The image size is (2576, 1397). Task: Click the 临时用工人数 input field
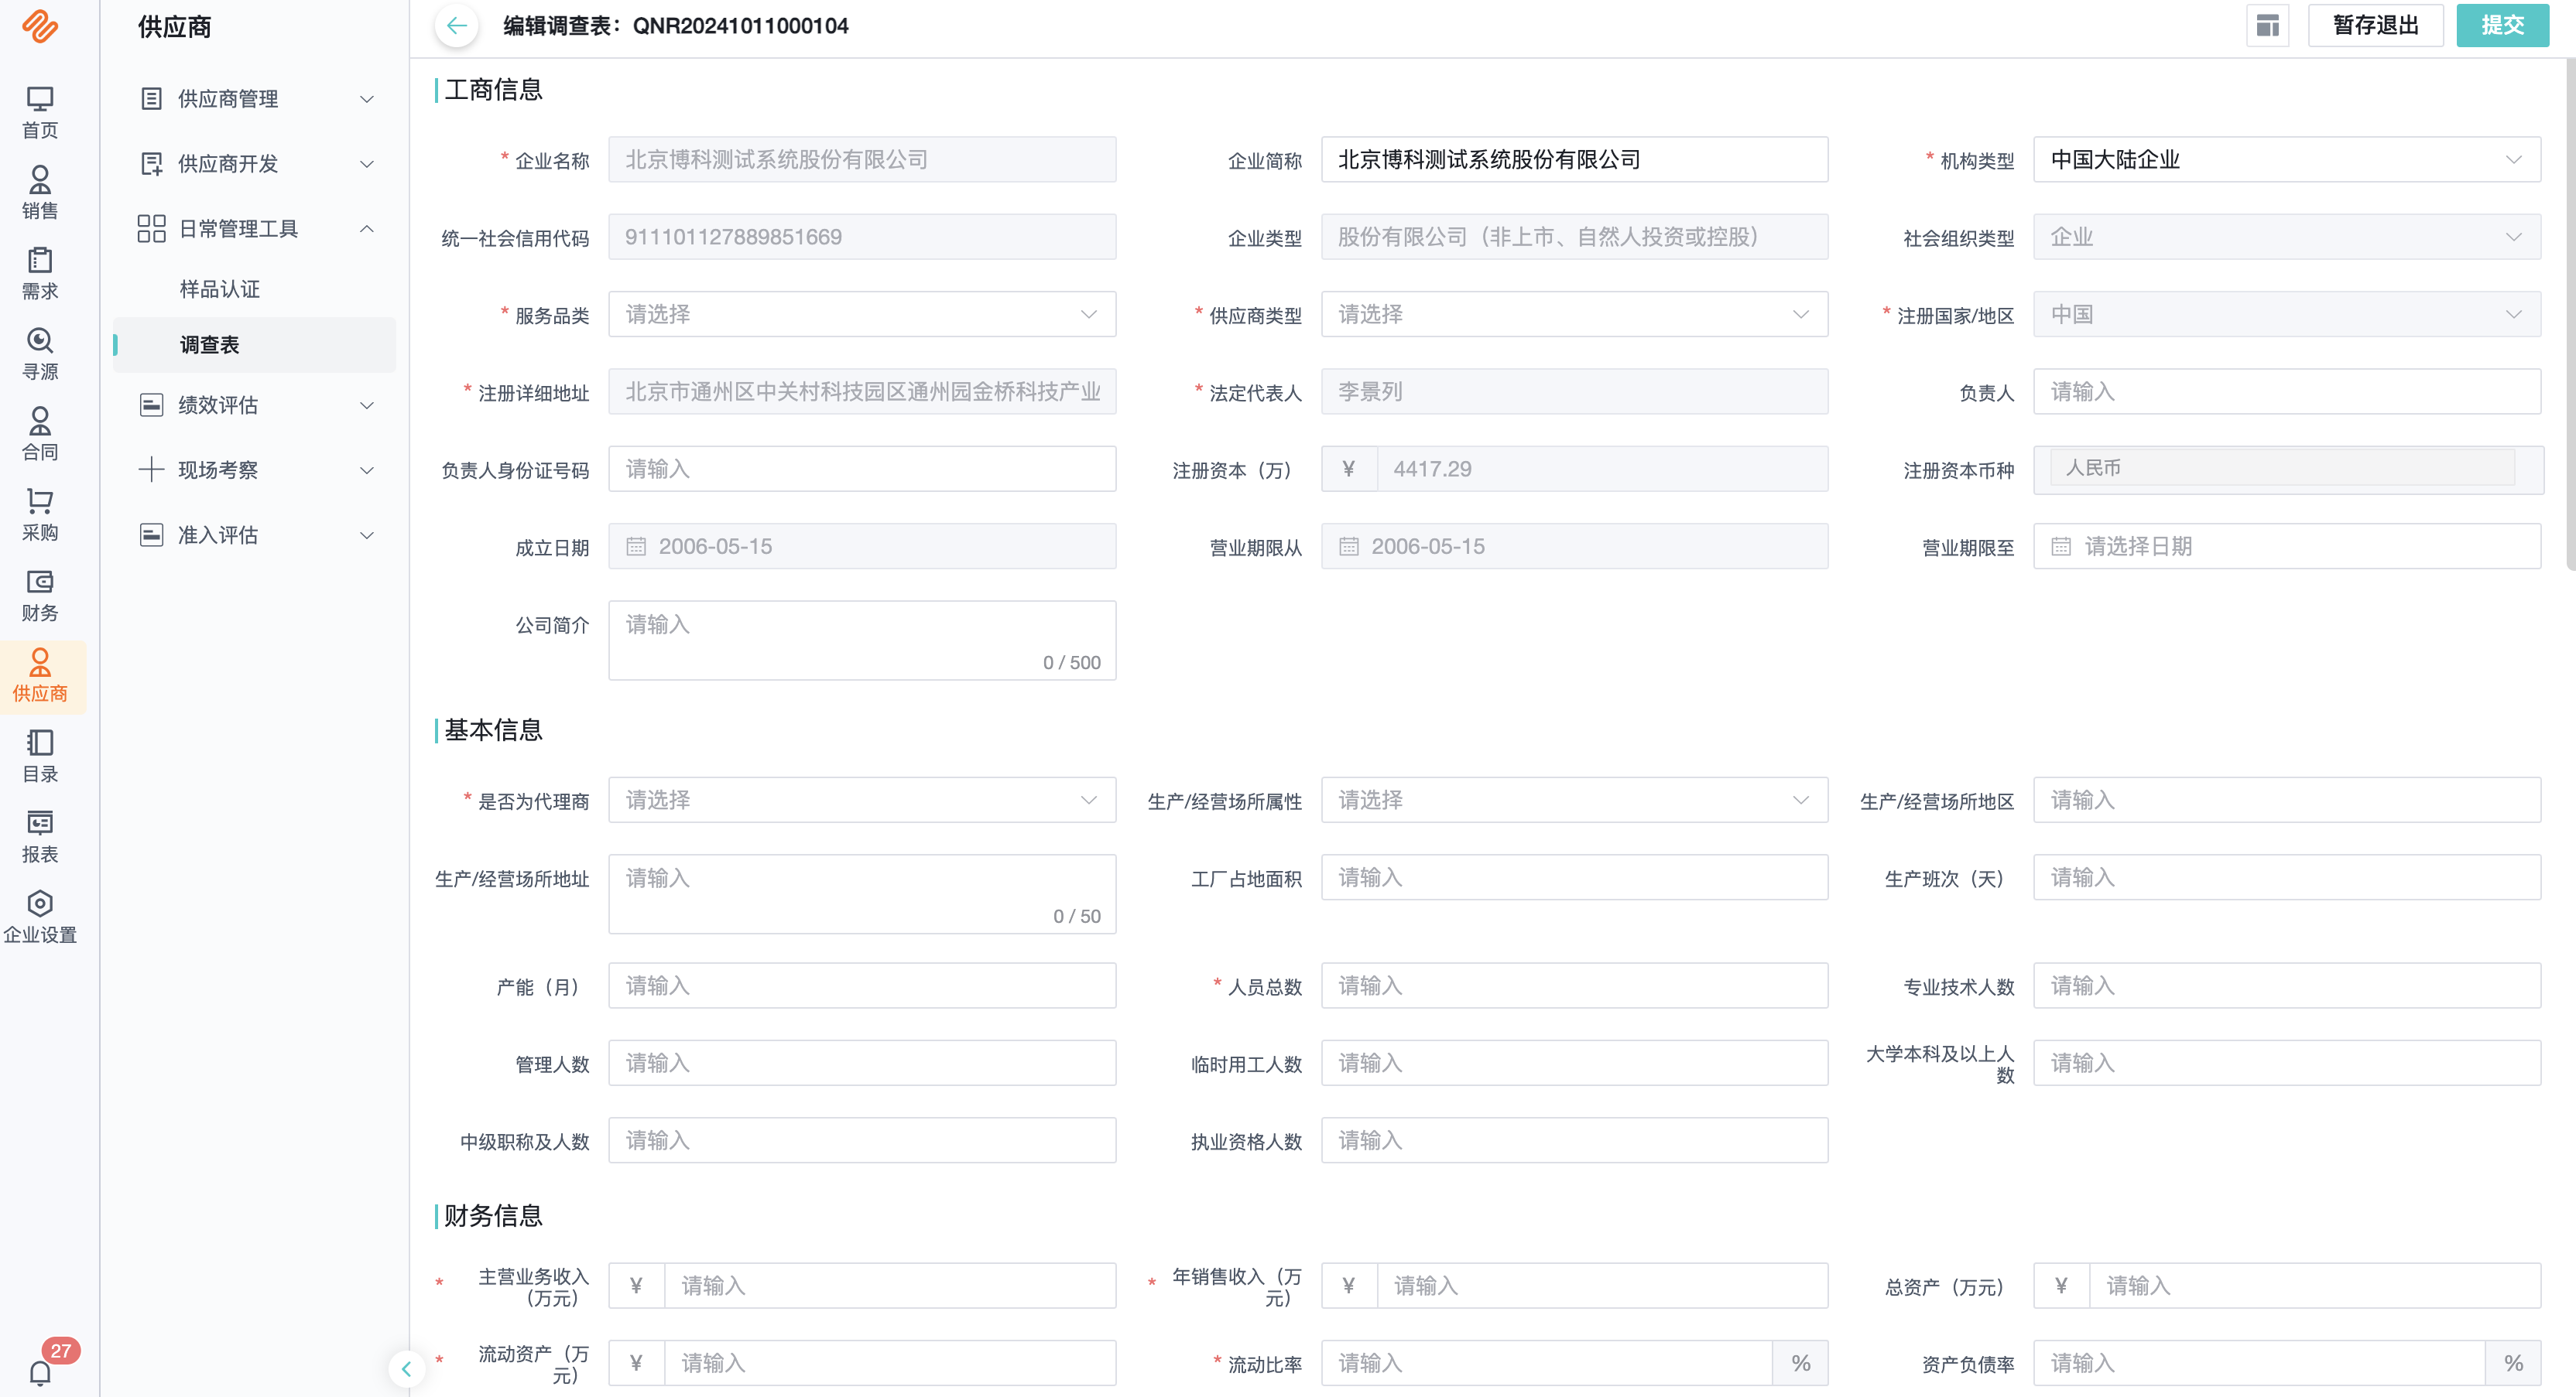coord(1574,1064)
